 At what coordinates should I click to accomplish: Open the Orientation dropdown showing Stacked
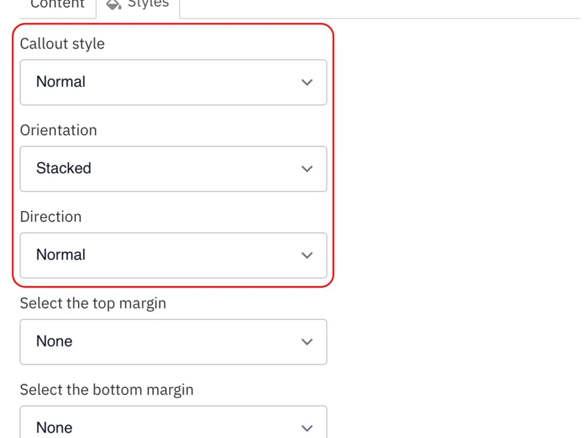(173, 169)
